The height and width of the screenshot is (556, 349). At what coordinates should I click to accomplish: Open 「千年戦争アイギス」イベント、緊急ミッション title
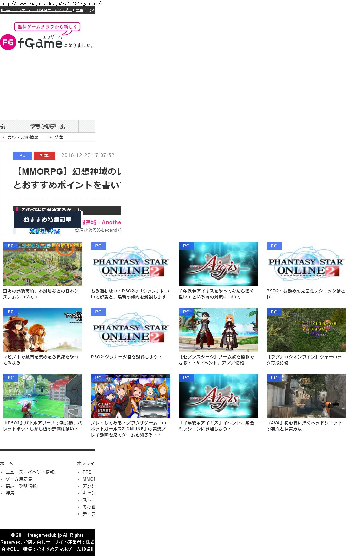[216, 426]
